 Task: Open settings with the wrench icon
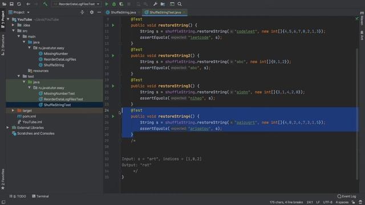pyautogui.click(x=155, y=4)
